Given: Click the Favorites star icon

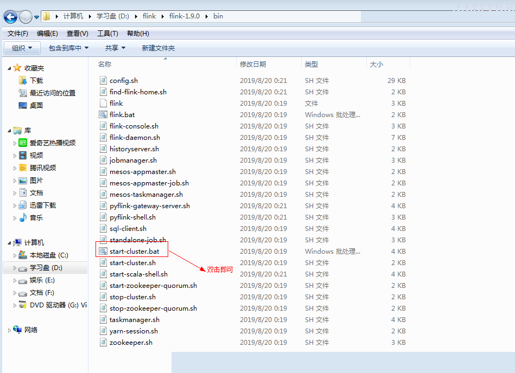Looking at the screenshot, I should pos(17,68).
